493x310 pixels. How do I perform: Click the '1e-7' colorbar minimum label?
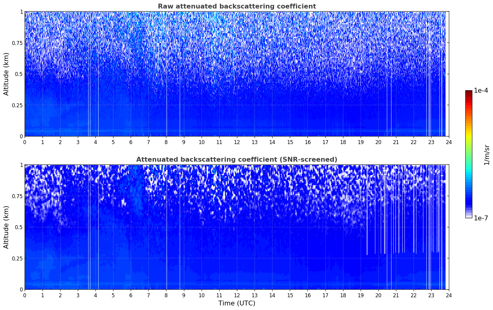(481, 218)
